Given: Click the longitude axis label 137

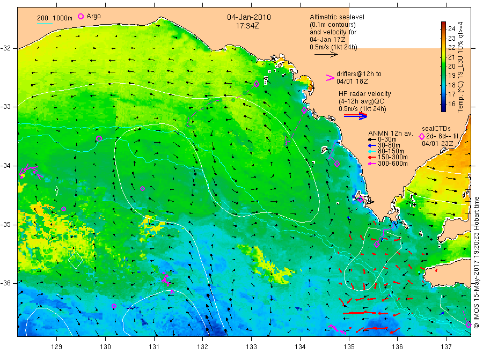Looking at the screenshot, I should tap(446, 347).
